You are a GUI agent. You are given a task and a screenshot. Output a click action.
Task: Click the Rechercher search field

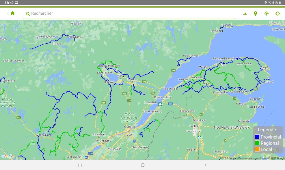coord(130,13)
